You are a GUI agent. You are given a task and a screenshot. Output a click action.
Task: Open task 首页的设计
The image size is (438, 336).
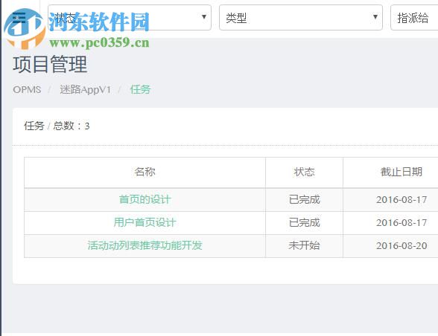click(145, 200)
